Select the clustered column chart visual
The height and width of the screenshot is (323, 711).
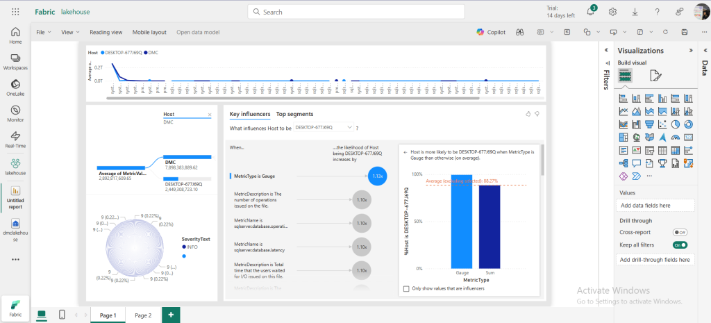coord(662,98)
